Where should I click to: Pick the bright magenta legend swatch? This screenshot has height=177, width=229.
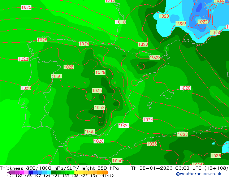(22, 172)
